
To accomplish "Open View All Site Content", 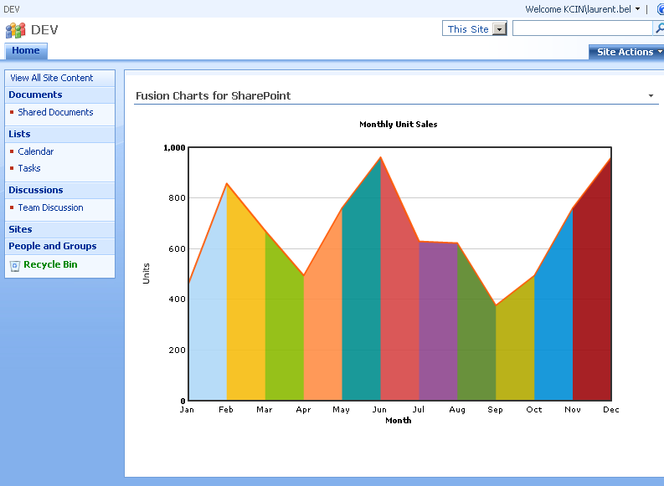I will click(51, 78).
